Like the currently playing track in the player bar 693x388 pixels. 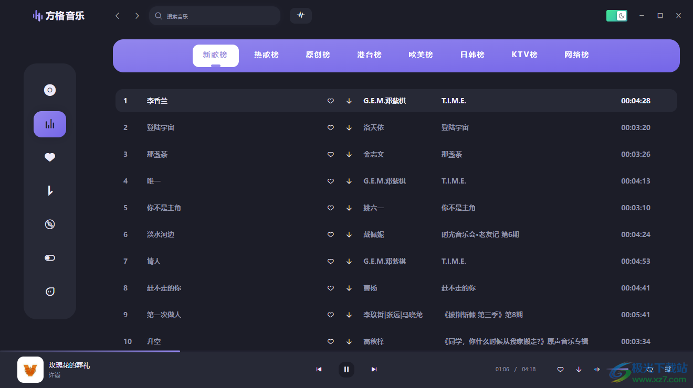point(560,369)
